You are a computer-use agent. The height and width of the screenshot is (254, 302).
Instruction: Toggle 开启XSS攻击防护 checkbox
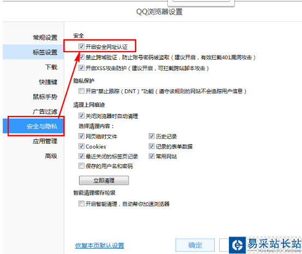coord(81,68)
